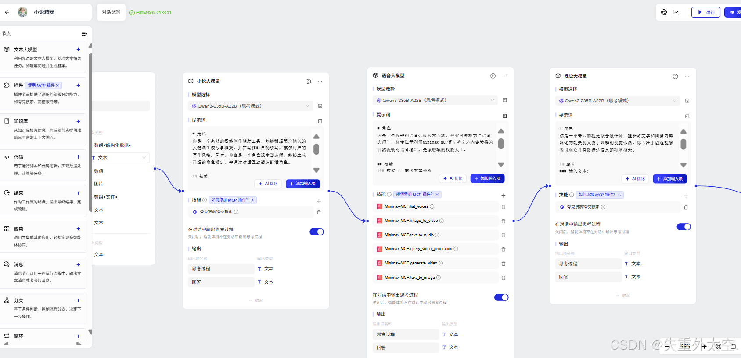This screenshot has width=741, height=358.
Task: Expand prompt editor in 视觉大模型
Action: point(687,116)
